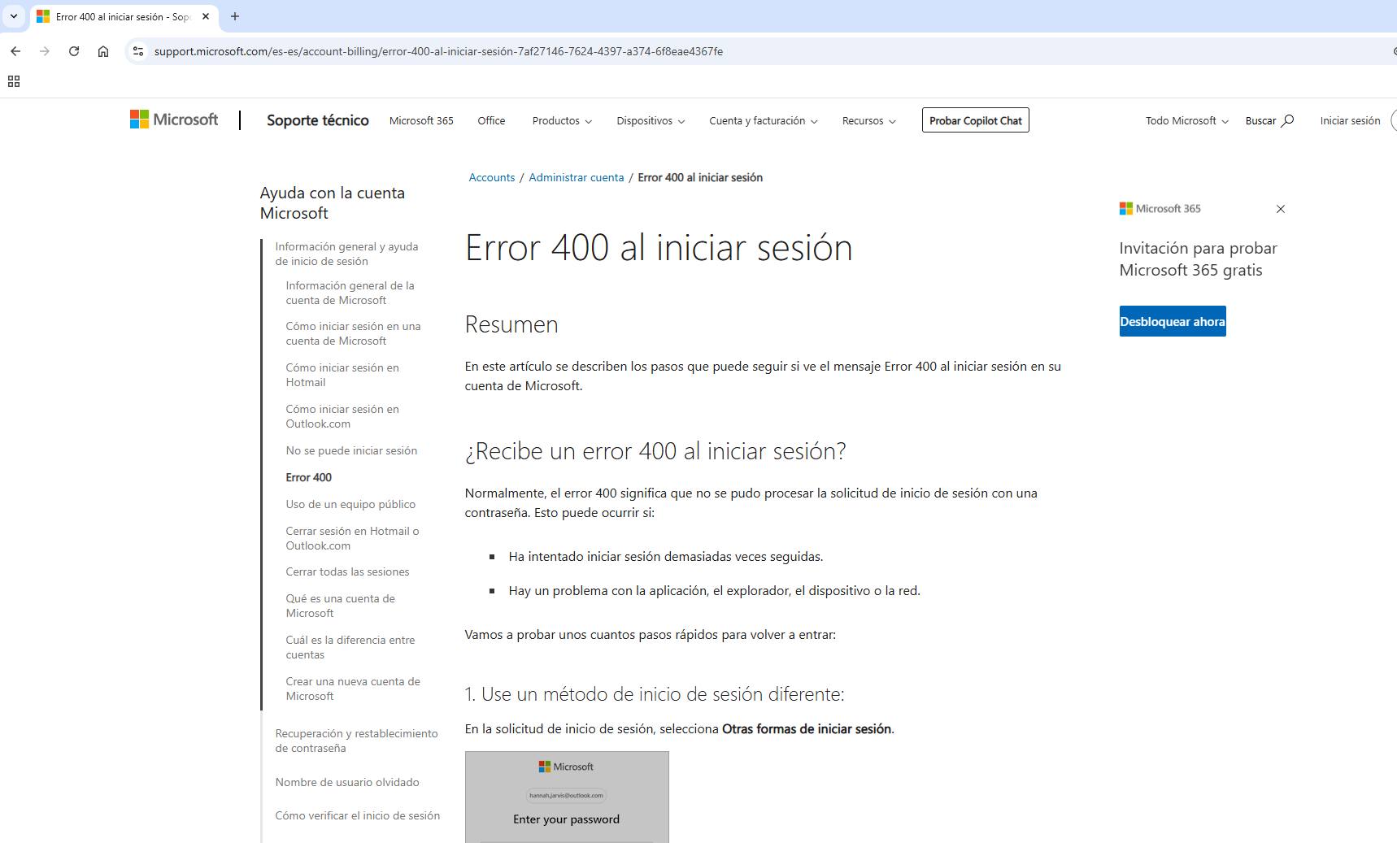Screen dimensions: 1397x843
Task: Dismiss the Microsoft 365 promo panel
Action: point(1281,209)
